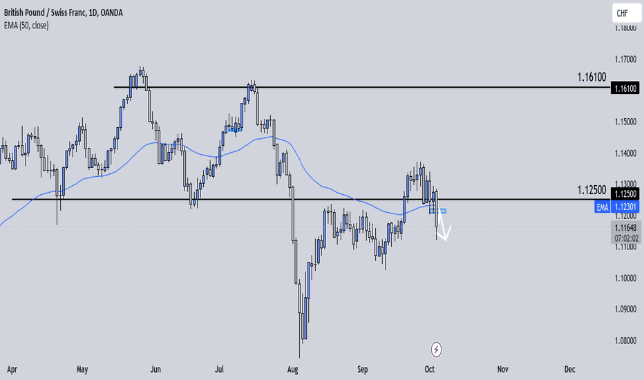Click the purple lightning event icon

pyautogui.click(x=436, y=350)
